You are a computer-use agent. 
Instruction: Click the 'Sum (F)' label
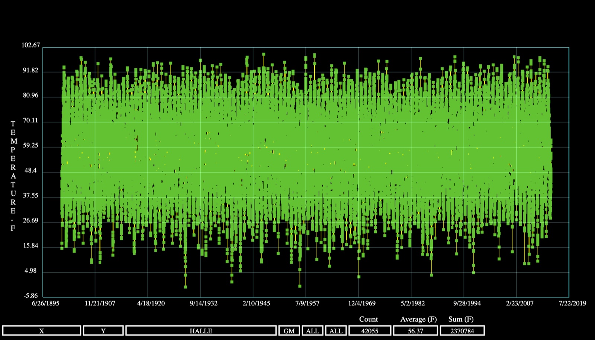coord(461,319)
